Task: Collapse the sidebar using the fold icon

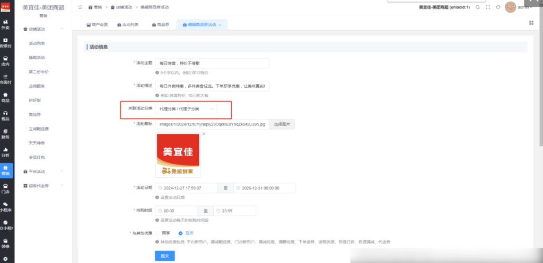Action: 80,7
